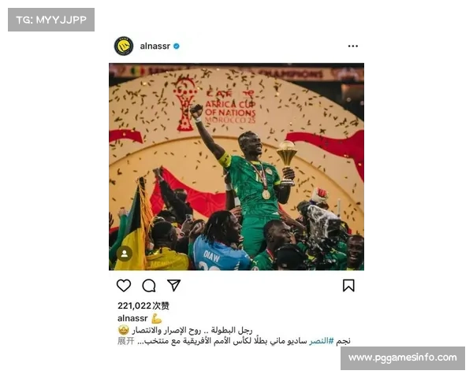Click the Africa Cup of Nations logo

(x=215, y=105)
